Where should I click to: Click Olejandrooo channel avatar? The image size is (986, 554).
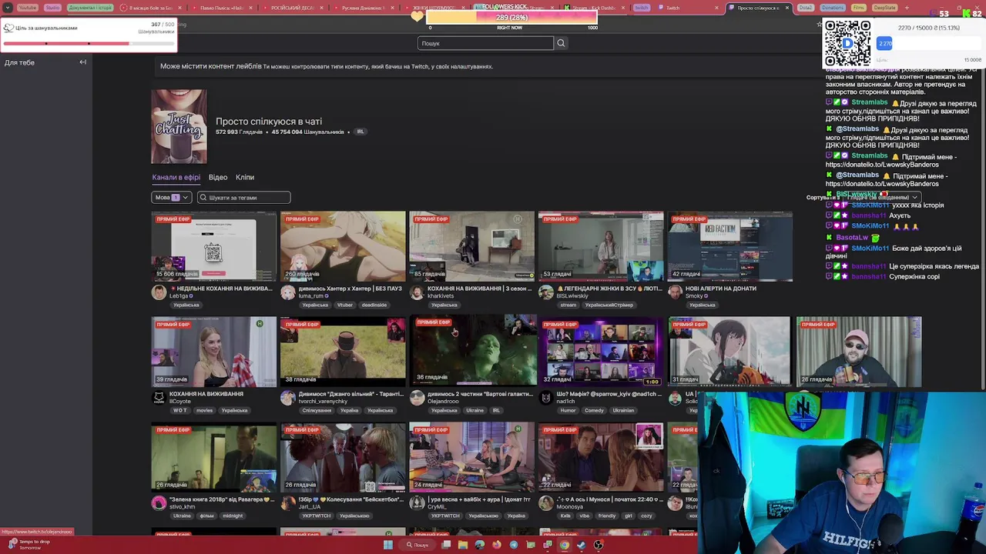click(x=417, y=398)
